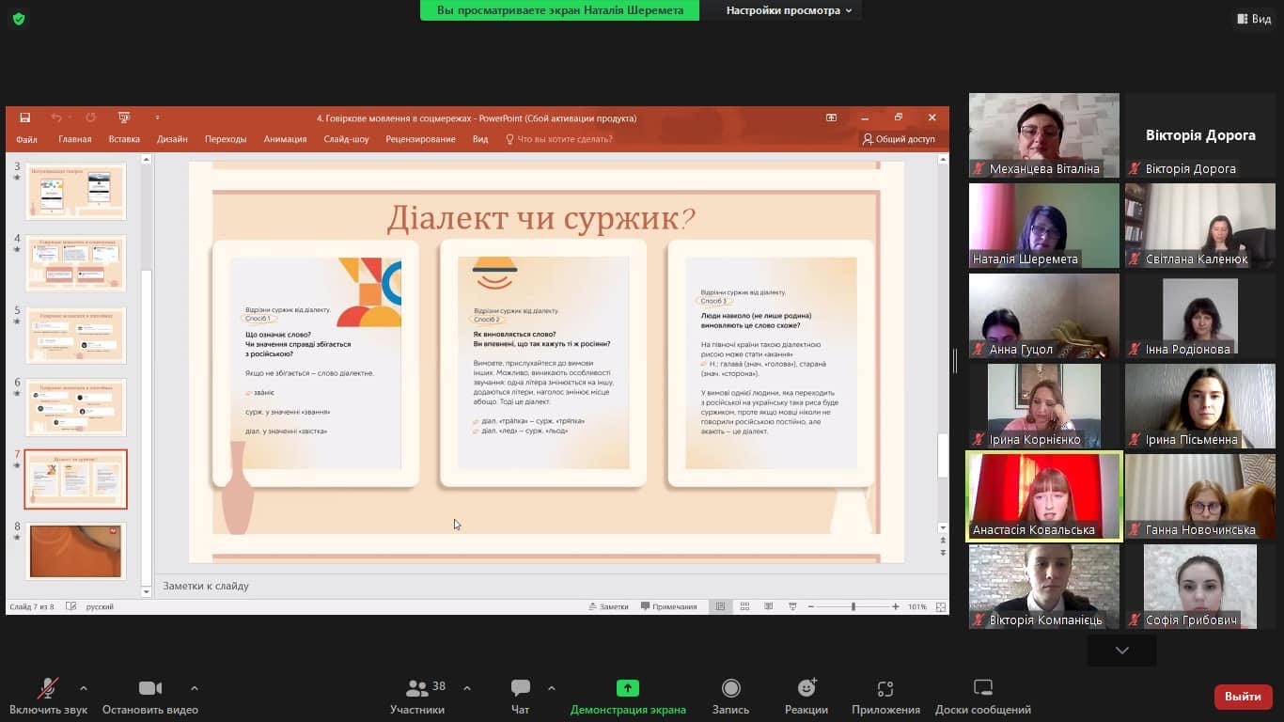Switch view layout using Вид button

(1254, 19)
